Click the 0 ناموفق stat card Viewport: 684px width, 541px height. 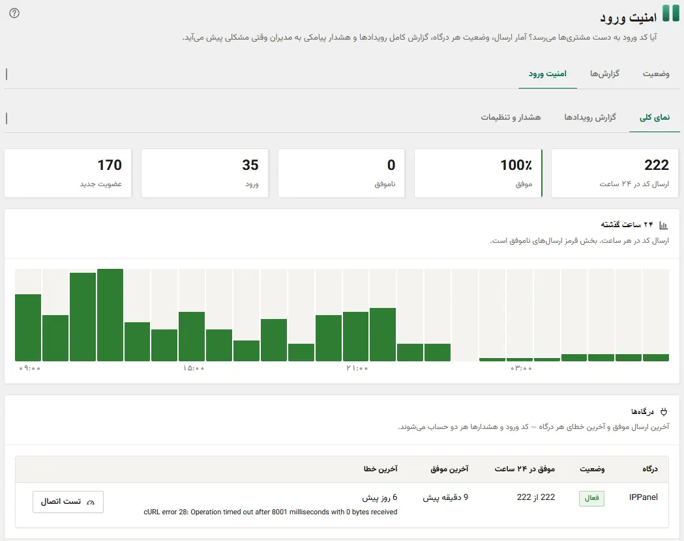[342, 173]
